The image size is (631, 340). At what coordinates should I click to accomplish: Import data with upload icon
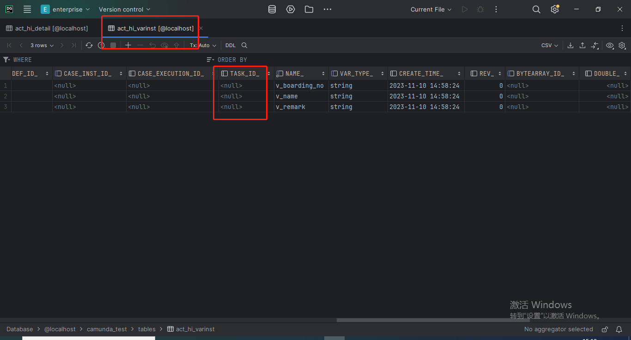point(582,45)
